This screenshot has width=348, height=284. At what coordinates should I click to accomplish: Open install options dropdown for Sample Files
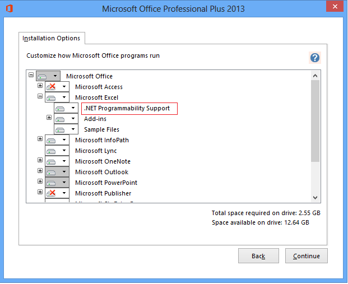pos(66,129)
